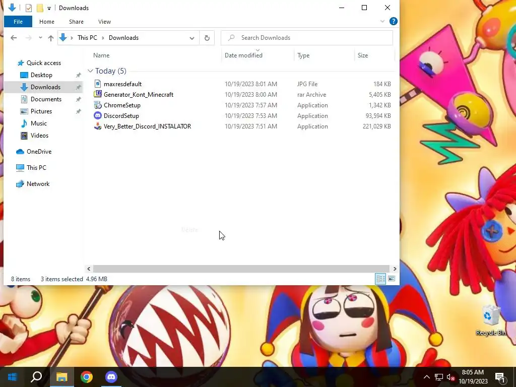516x387 pixels.
Task: Click the Search Downloads field
Action: tap(307, 38)
